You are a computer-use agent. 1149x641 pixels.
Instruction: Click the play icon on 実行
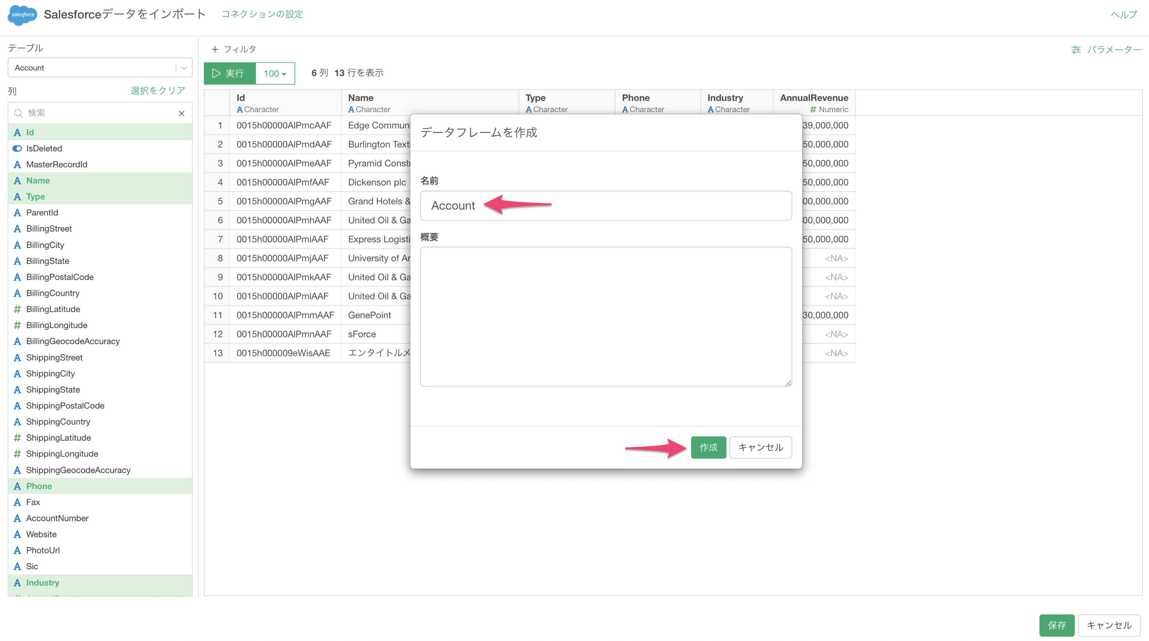(216, 73)
